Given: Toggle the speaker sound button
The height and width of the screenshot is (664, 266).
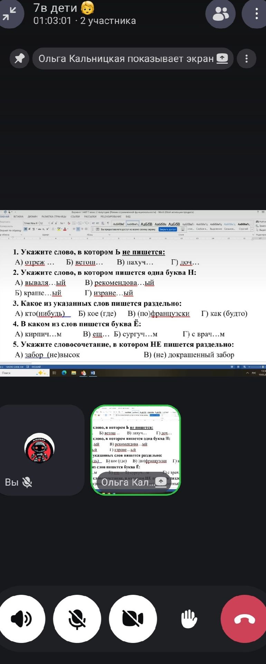Looking at the screenshot, I should 21,619.
